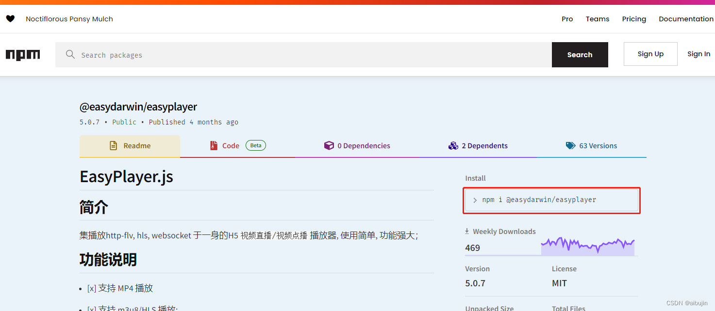Click the Search button

[x=580, y=55]
